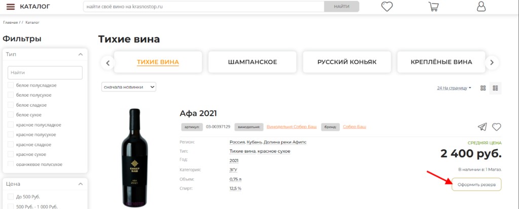Switch to grid view layout icon

point(483,88)
